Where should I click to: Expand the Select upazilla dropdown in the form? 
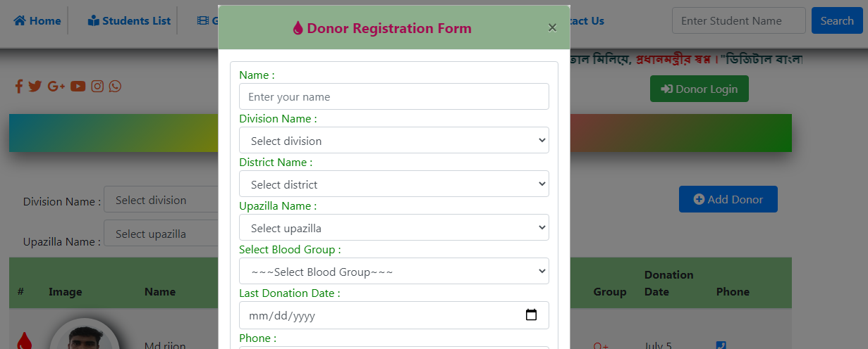(393, 228)
